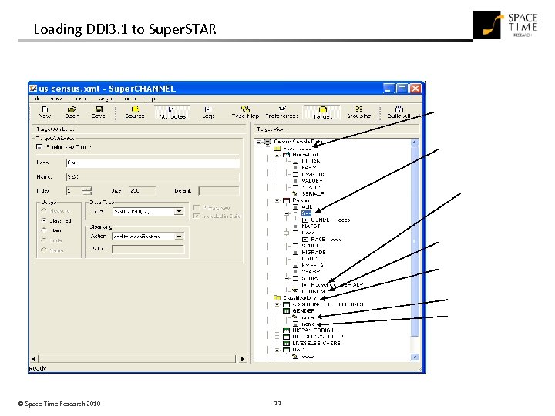Click the RACE code reference icon
Viewport: 555px width, 416px height.
(304, 240)
